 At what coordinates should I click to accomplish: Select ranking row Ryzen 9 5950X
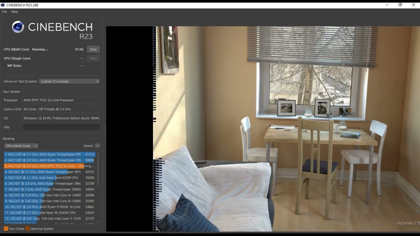point(49,207)
